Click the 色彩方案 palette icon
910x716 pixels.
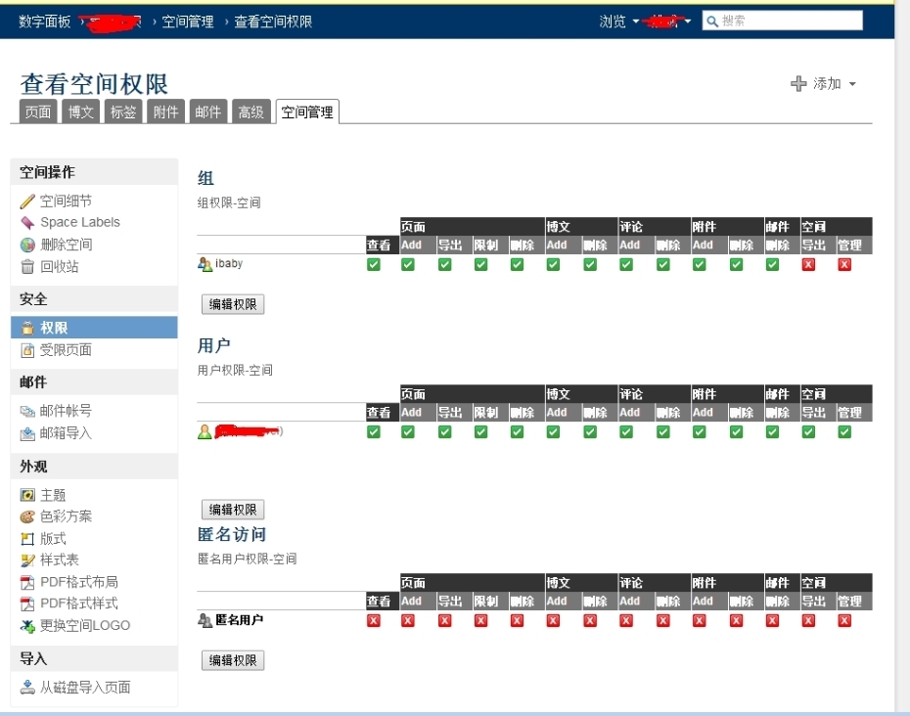27,517
